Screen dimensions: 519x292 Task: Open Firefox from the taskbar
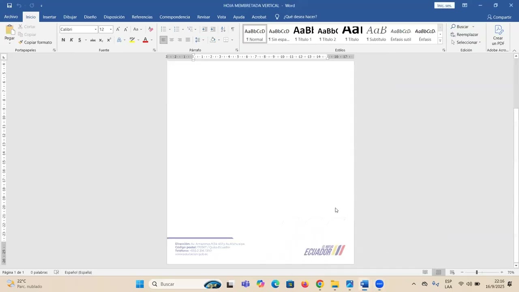pos(305,284)
